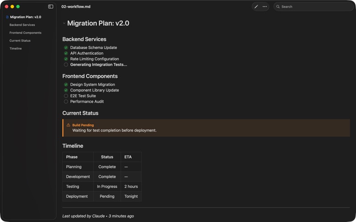Click the Development cell in Timeline table
The height and width of the screenshot is (222, 356).
(78, 177)
